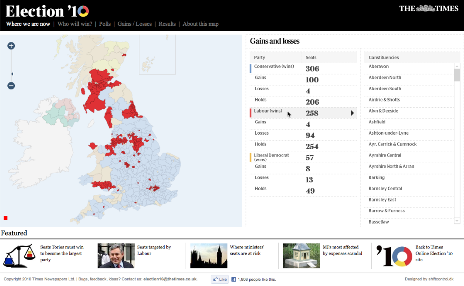Click the yellow Liberal Democrat color marker
This screenshot has height=286, width=464.
(251, 157)
